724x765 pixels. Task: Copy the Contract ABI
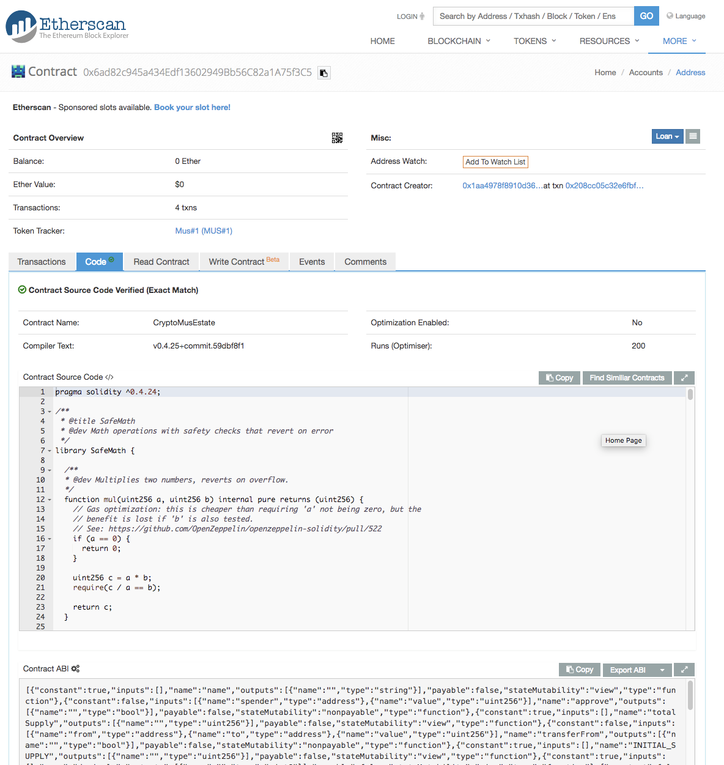click(580, 670)
